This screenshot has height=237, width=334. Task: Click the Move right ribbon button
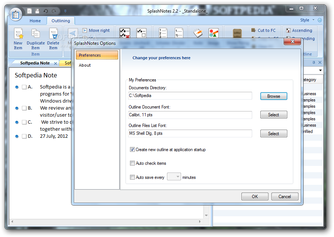(x=96, y=30)
